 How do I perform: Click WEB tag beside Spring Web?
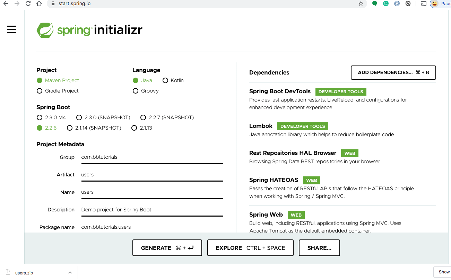[296, 215]
